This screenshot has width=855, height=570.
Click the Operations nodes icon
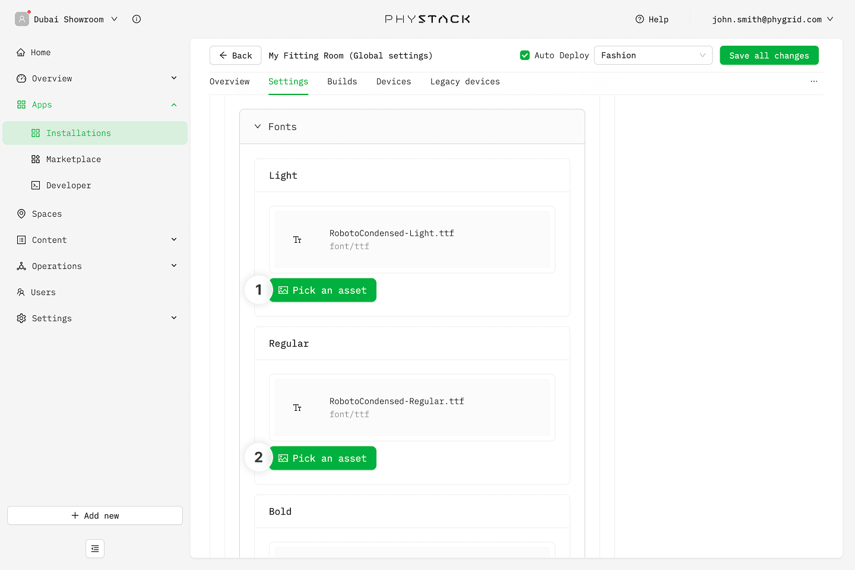[x=21, y=266]
